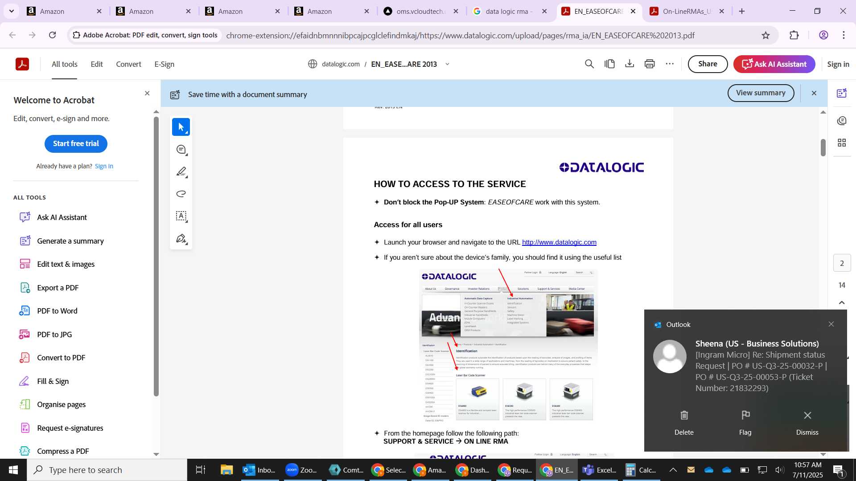Viewport: 856px width, 481px height.
Task: Open comments panel in right rail
Action: (x=842, y=121)
